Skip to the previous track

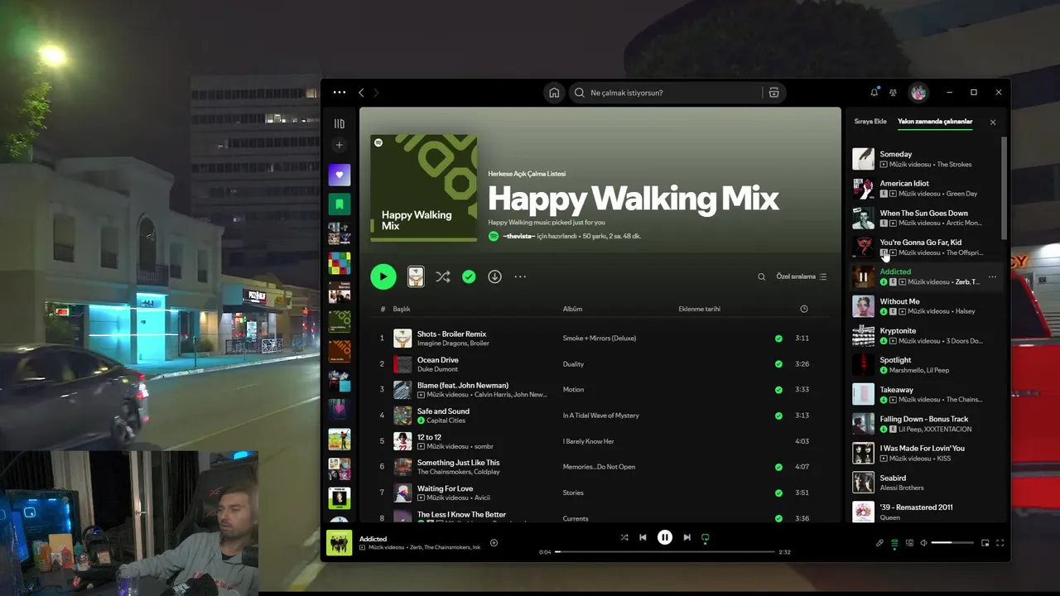coord(643,537)
